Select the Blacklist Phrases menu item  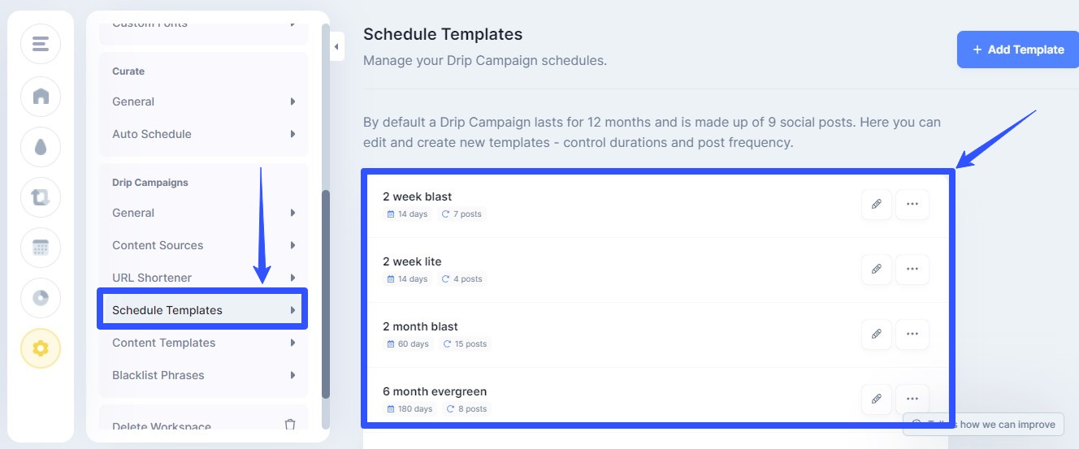[158, 375]
